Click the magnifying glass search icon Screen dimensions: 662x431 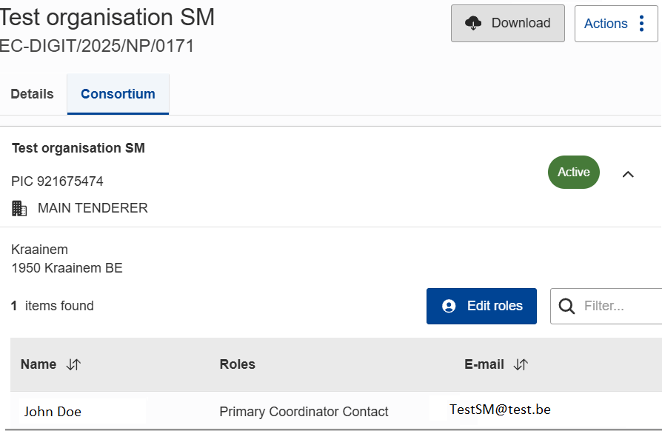[567, 306]
